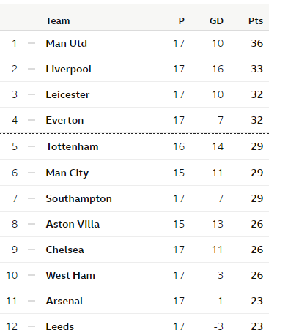The height and width of the screenshot is (333, 288).
Task: Select West Ham in the standings
Action: (x=70, y=275)
